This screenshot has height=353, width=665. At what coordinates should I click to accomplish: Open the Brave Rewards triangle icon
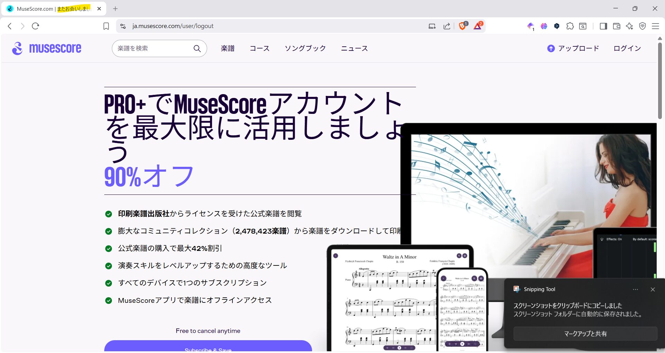pyautogui.click(x=478, y=26)
